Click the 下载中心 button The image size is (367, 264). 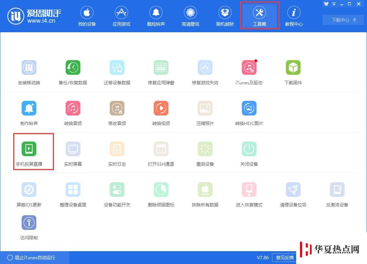[x=343, y=20]
